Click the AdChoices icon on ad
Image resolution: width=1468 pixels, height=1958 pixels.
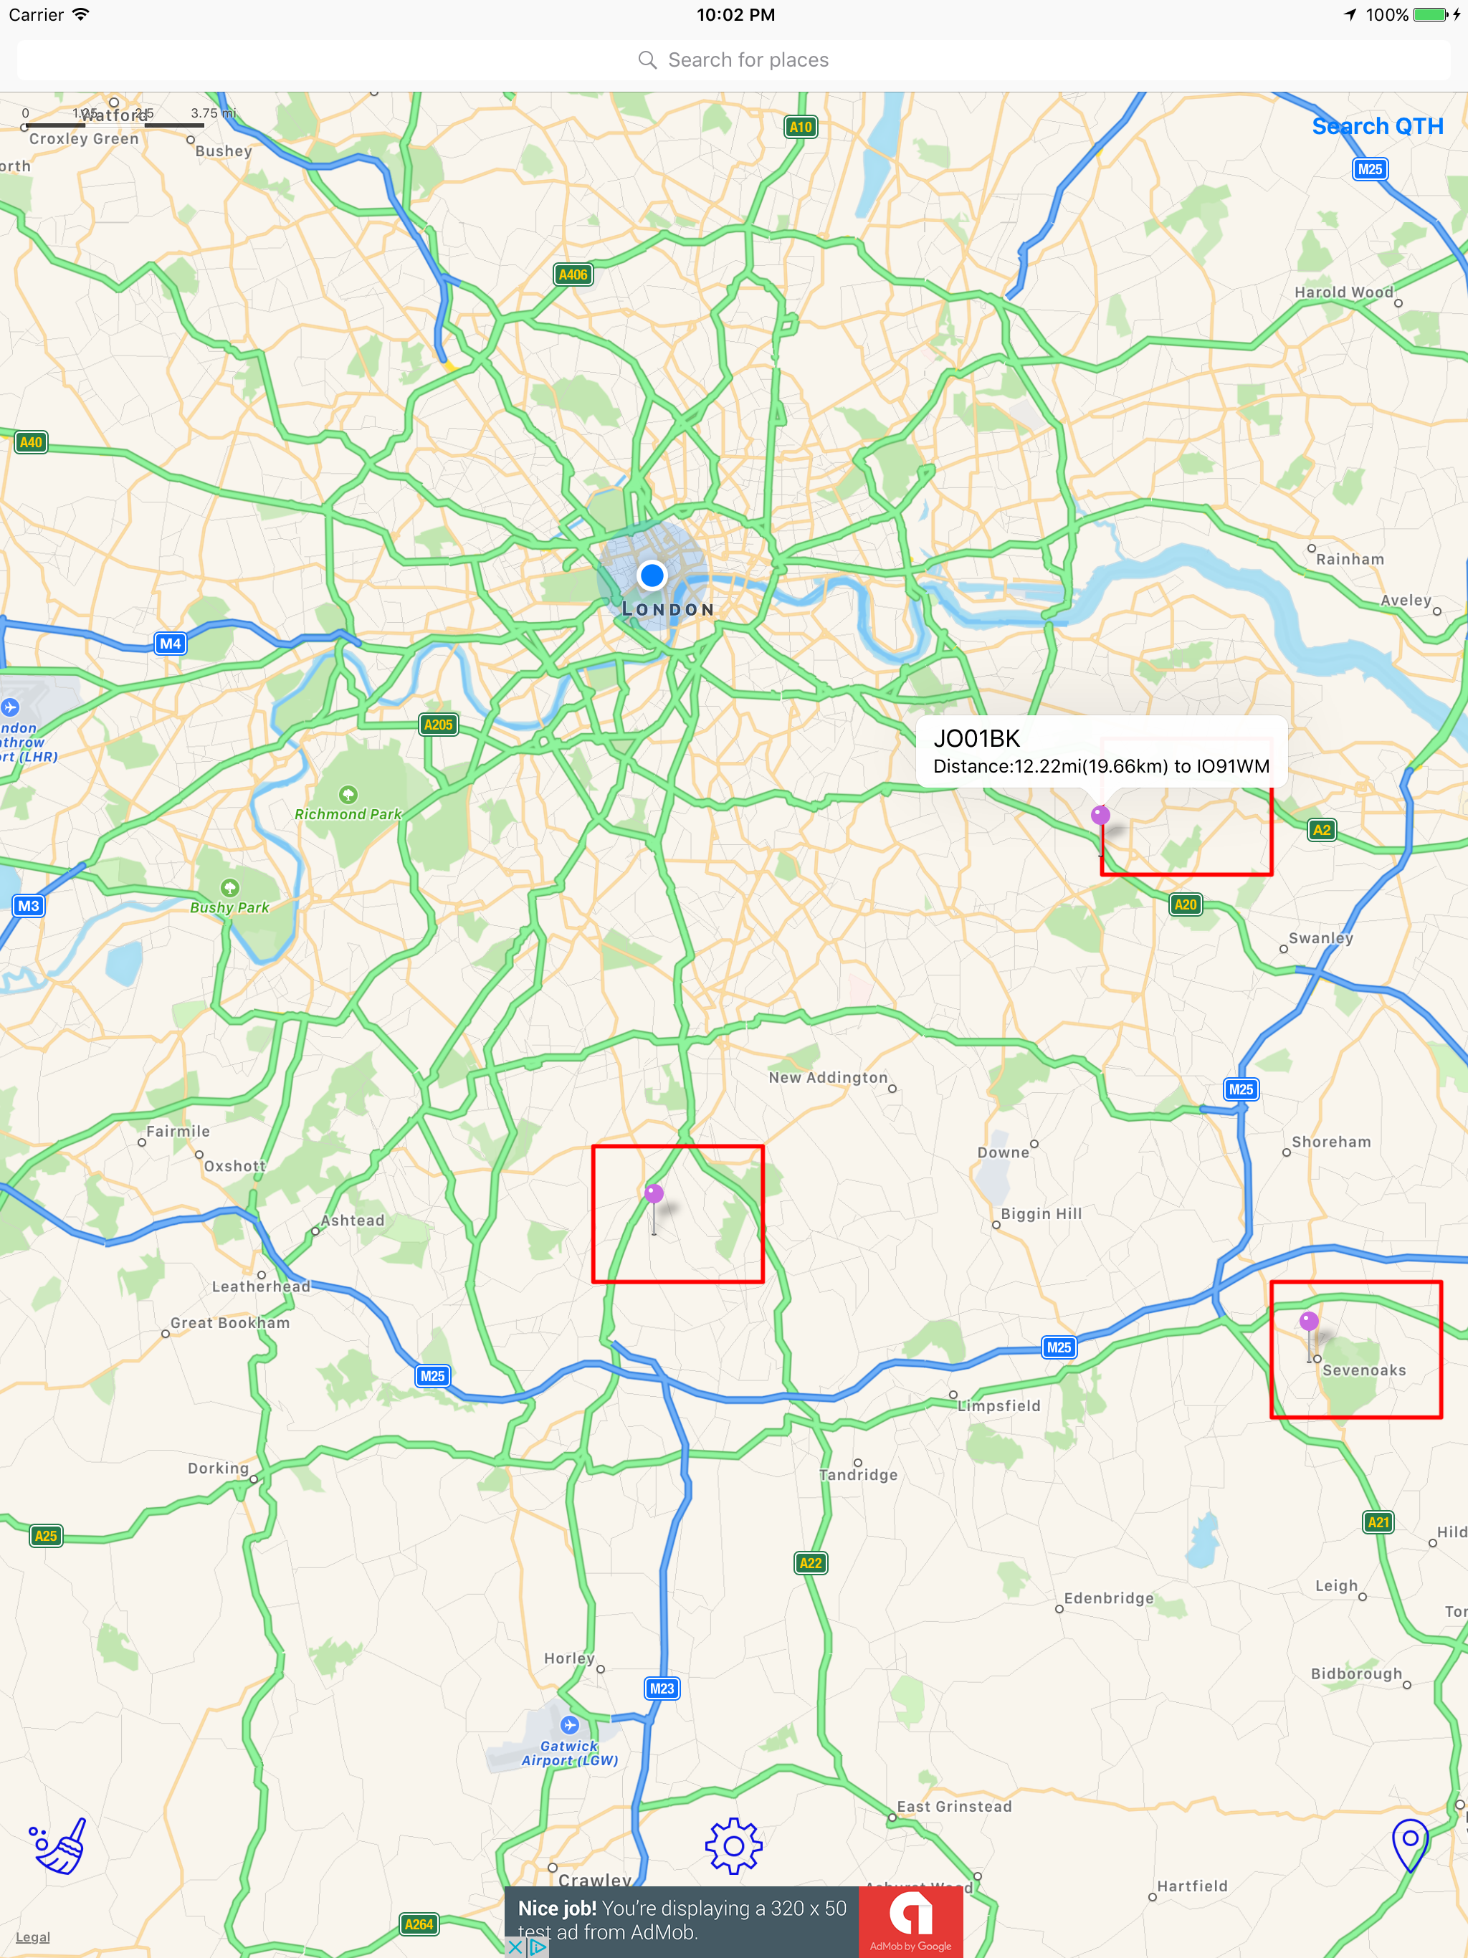pyautogui.click(x=538, y=1948)
